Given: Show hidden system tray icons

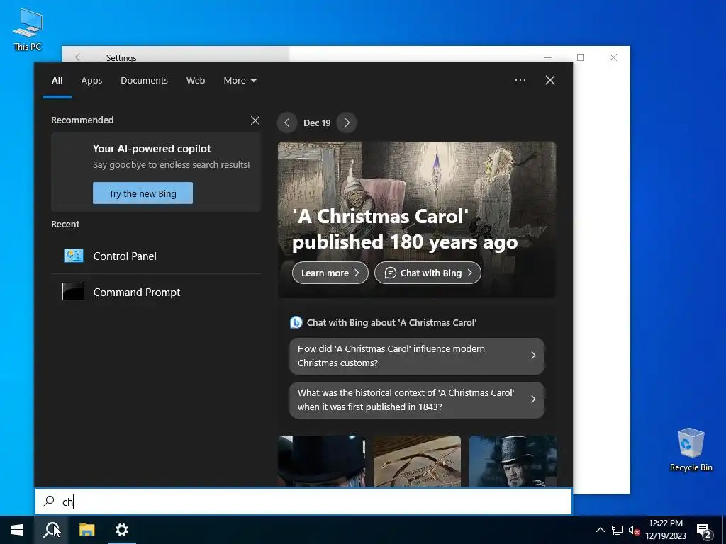Looking at the screenshot, I should [x=600, y=530].
